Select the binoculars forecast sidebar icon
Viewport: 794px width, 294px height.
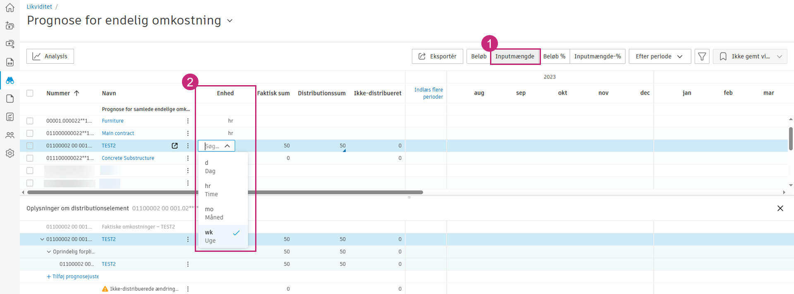10,80
